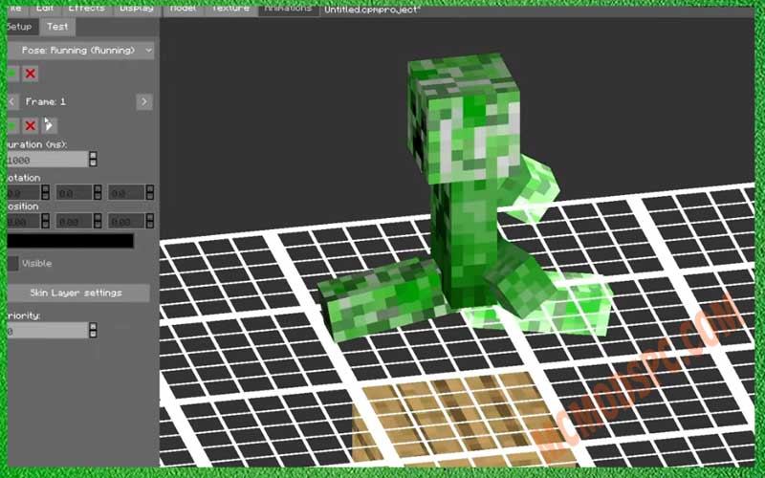This screenshot has width=765, height=478.
Task: Click the first Position value field
Action: tap(23, 222)
